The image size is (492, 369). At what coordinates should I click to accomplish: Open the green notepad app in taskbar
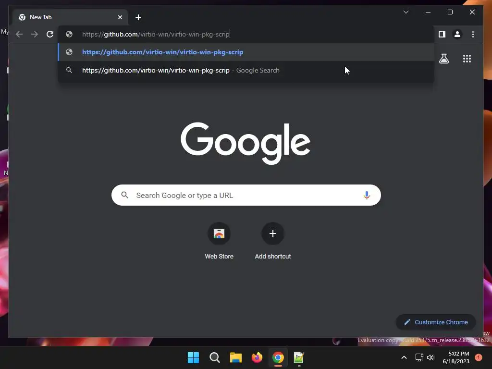pos(299,357)
